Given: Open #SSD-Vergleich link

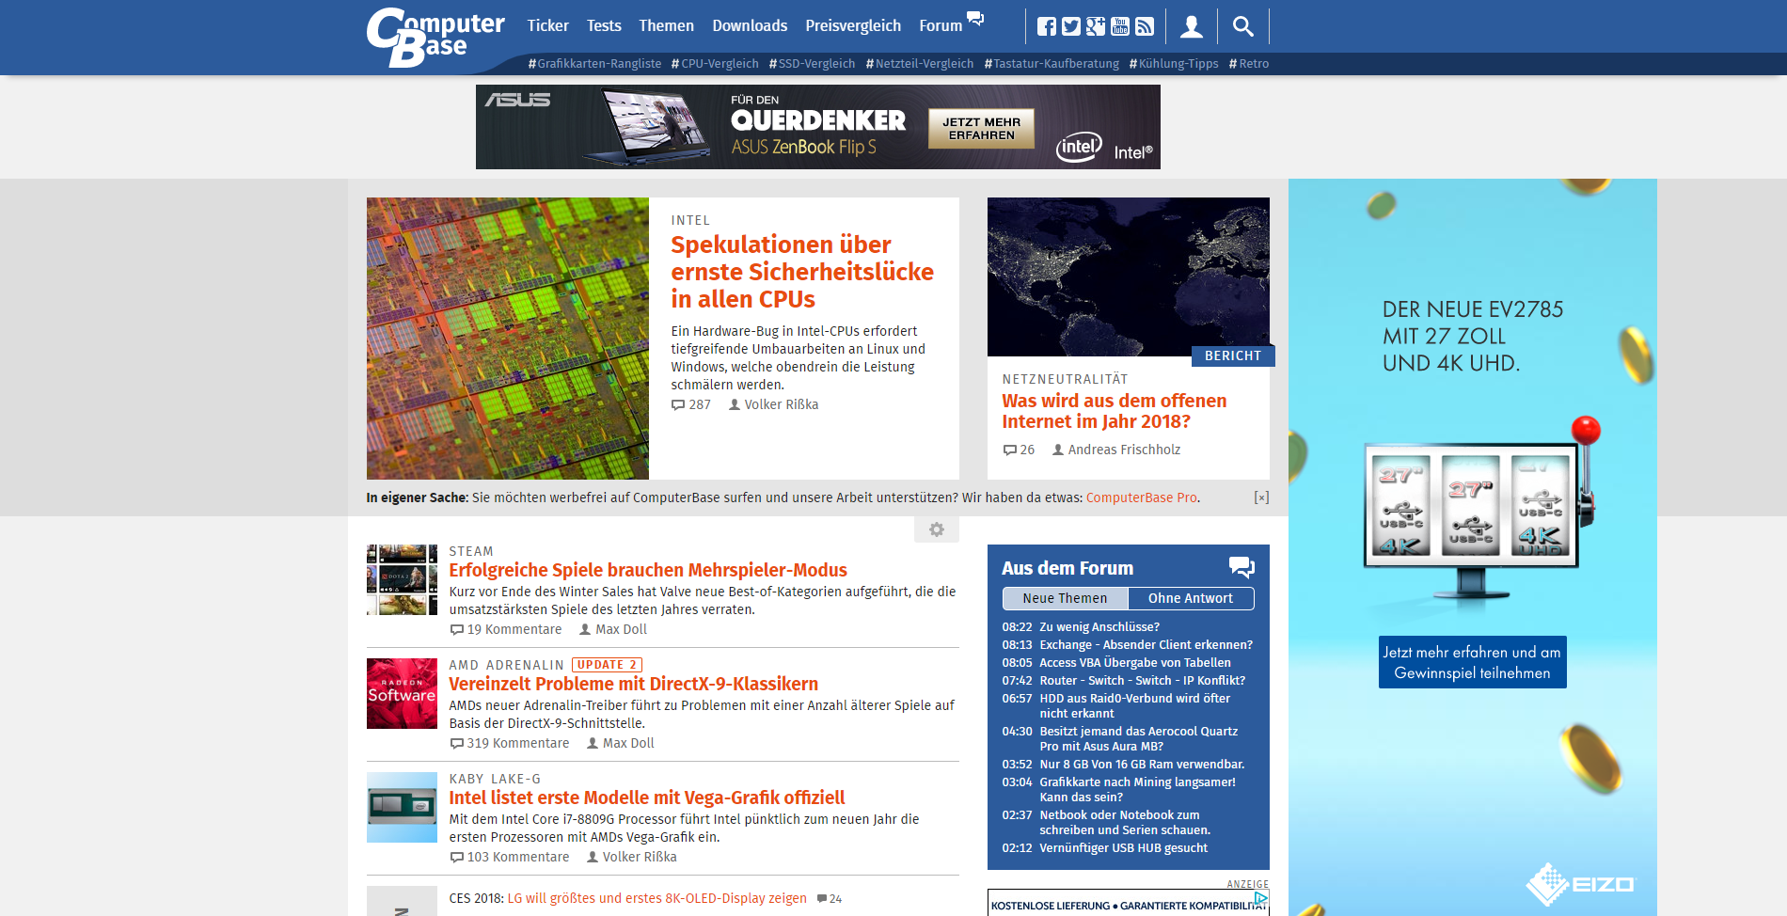Looking at the screenshot, I should 812,64.
